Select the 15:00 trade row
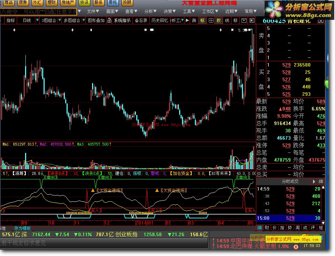 289,218
